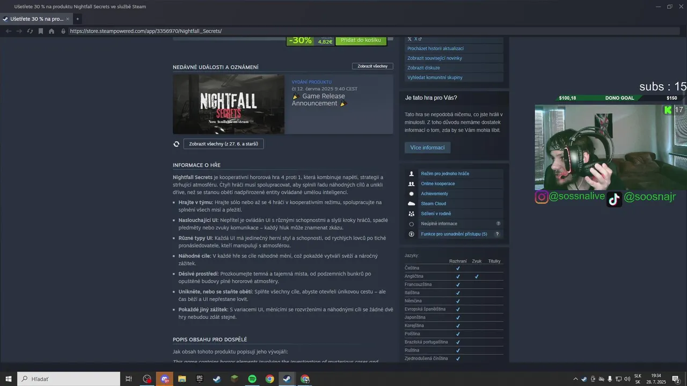Image resolution: width=687 pixels, height=386 pixels.
Task: Click 'Zobrazit všechny (z 27. 6. a starší)'
Action: (x=223, y=144)
